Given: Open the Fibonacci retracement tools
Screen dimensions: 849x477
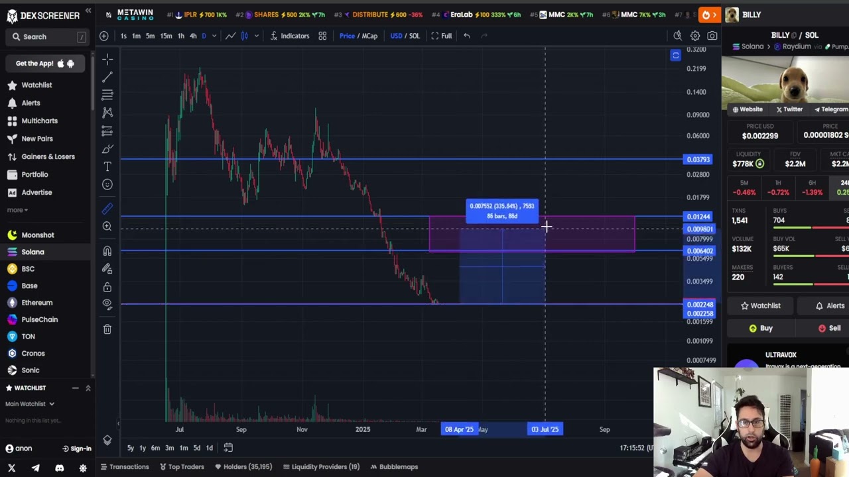Looking at the screenshot, I should (x=107, y=95).
